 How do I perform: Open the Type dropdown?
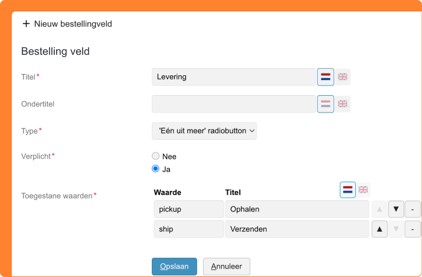pos(204,131)
